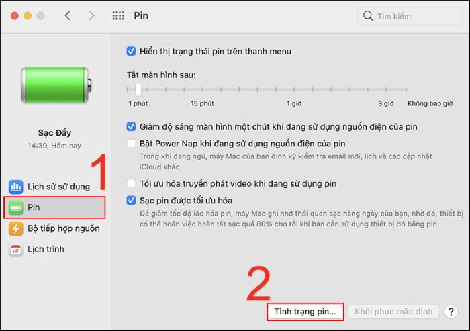
Task: Open the Bộ tiếp hợp nguồn lightning icon
Action: point(15,228)
